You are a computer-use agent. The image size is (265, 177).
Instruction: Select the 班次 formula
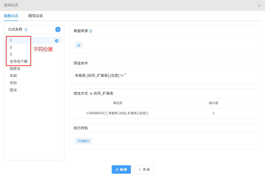(34, 90)
